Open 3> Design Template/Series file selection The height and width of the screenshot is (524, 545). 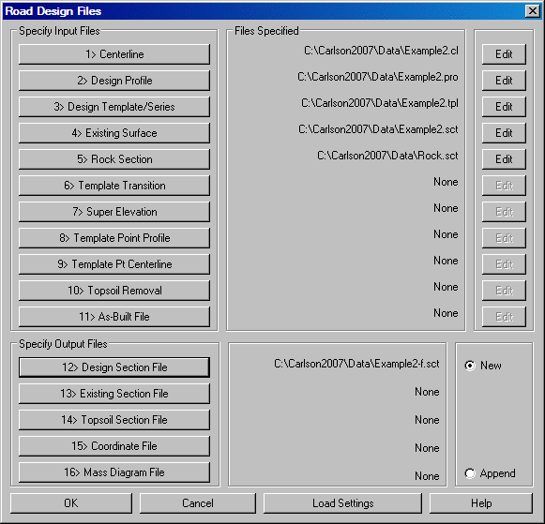click(114, 107)
